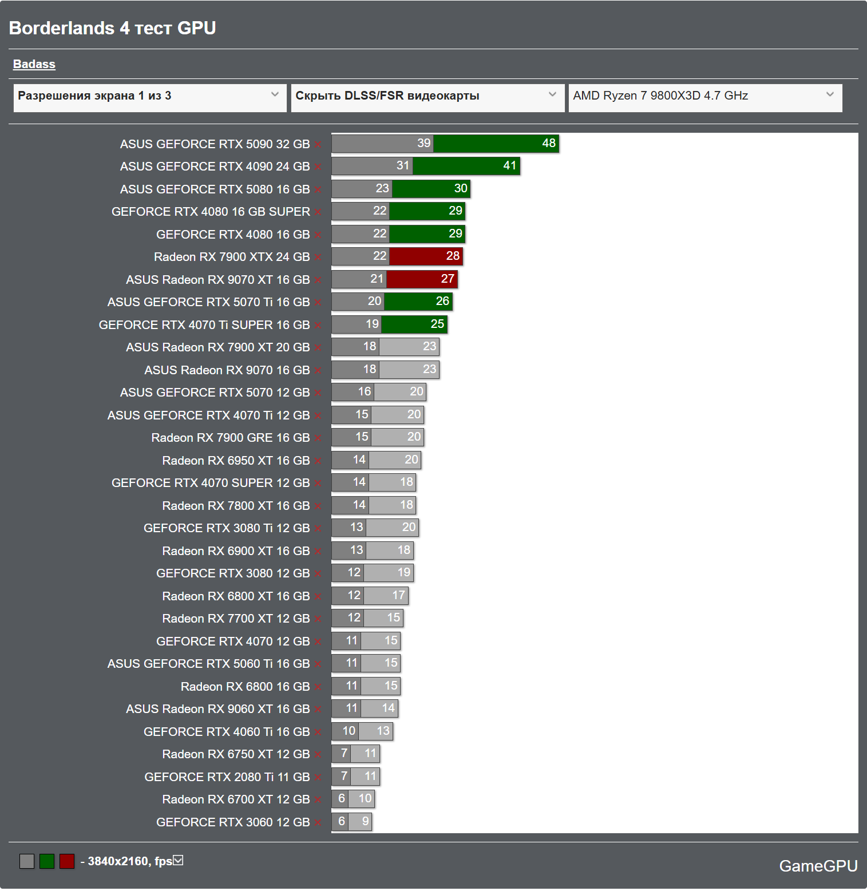
Task: Click the ASUS GEFORCE RTX 4090 green bar
Action: pos(466,166)
